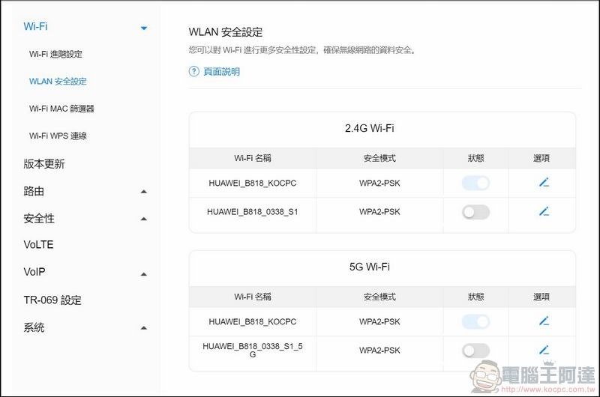Click the 2.4G Wi-Fi table title

pos(370,128)
